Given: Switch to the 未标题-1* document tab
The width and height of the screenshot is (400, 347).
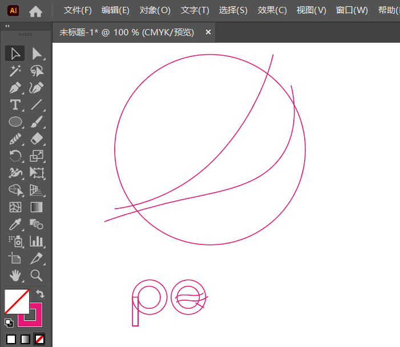Looking at the screenshot, I should click(127, 32).
